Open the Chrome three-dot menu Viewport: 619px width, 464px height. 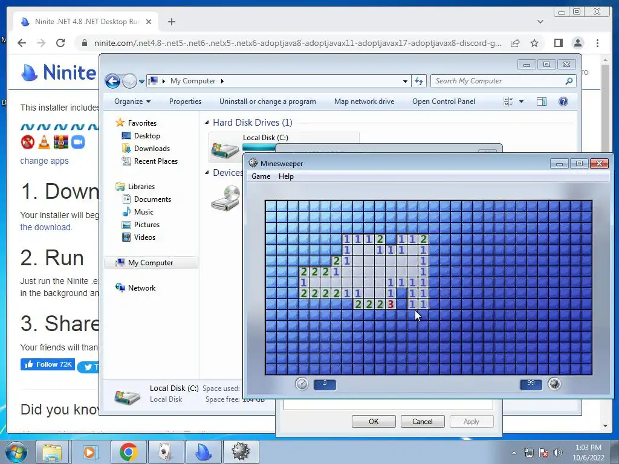click(x=598, y=43)
